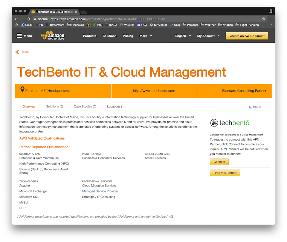Click the browser address bar URL
The width and height of the screenshot is (287, 242).
(108, 19)
